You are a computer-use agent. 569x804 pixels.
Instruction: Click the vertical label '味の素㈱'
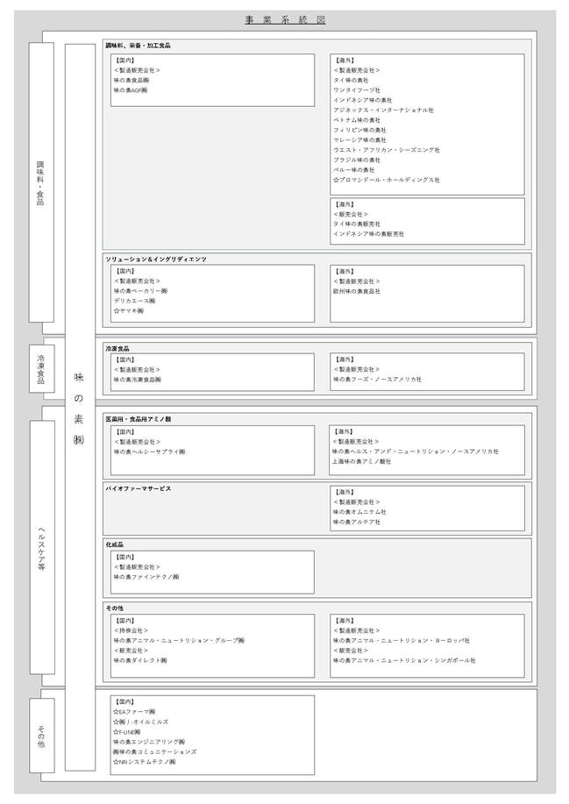[x=79, y=409]
